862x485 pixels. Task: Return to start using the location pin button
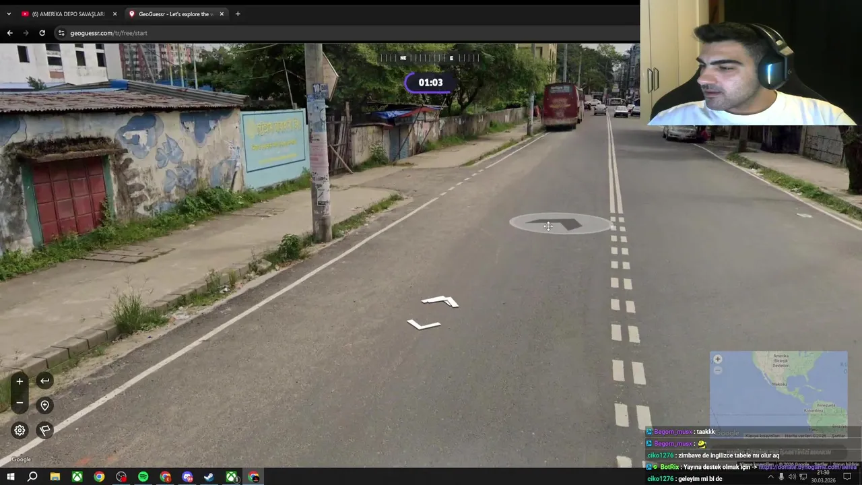[x=44, y=406]
